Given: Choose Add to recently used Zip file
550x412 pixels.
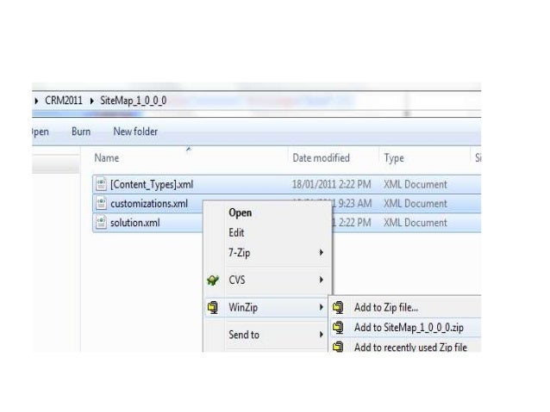Looking at the screenshot, I should (410, 347).
